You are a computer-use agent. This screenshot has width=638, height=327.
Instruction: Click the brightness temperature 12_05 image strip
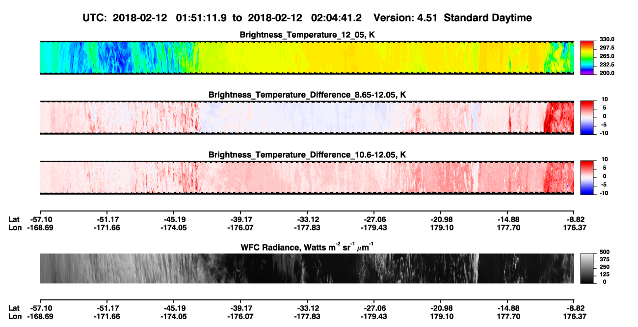point(307,57)
